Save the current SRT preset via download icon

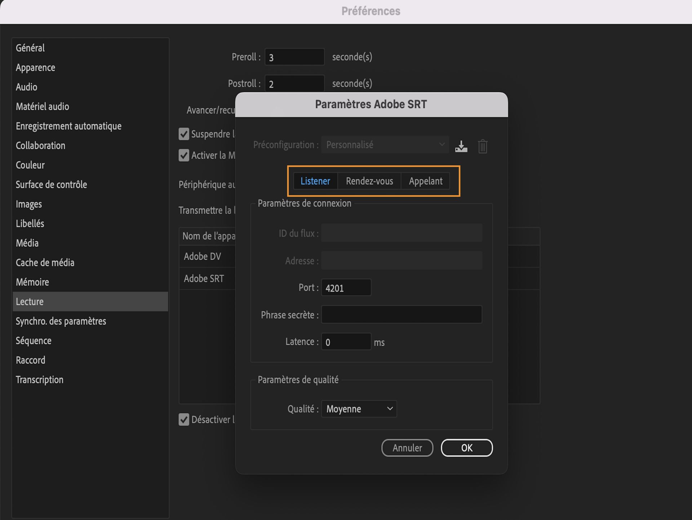click(x=461, y=146)
